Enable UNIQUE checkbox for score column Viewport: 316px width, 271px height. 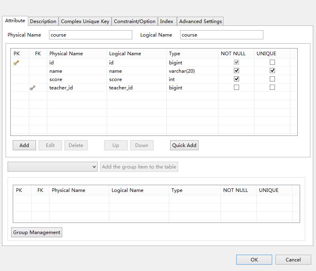coord(272,79)
